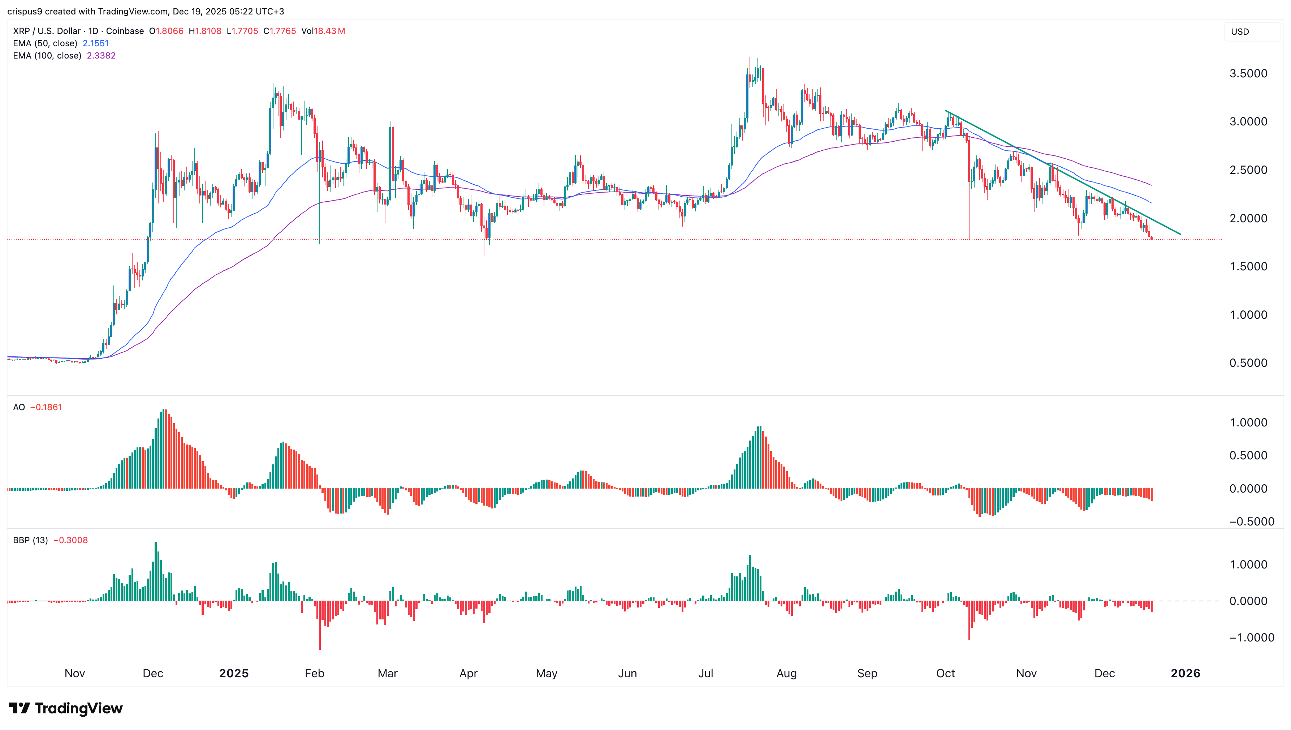Click the BBP value −0.3008
Screen dimensions: 1291x730
point(72,541)
